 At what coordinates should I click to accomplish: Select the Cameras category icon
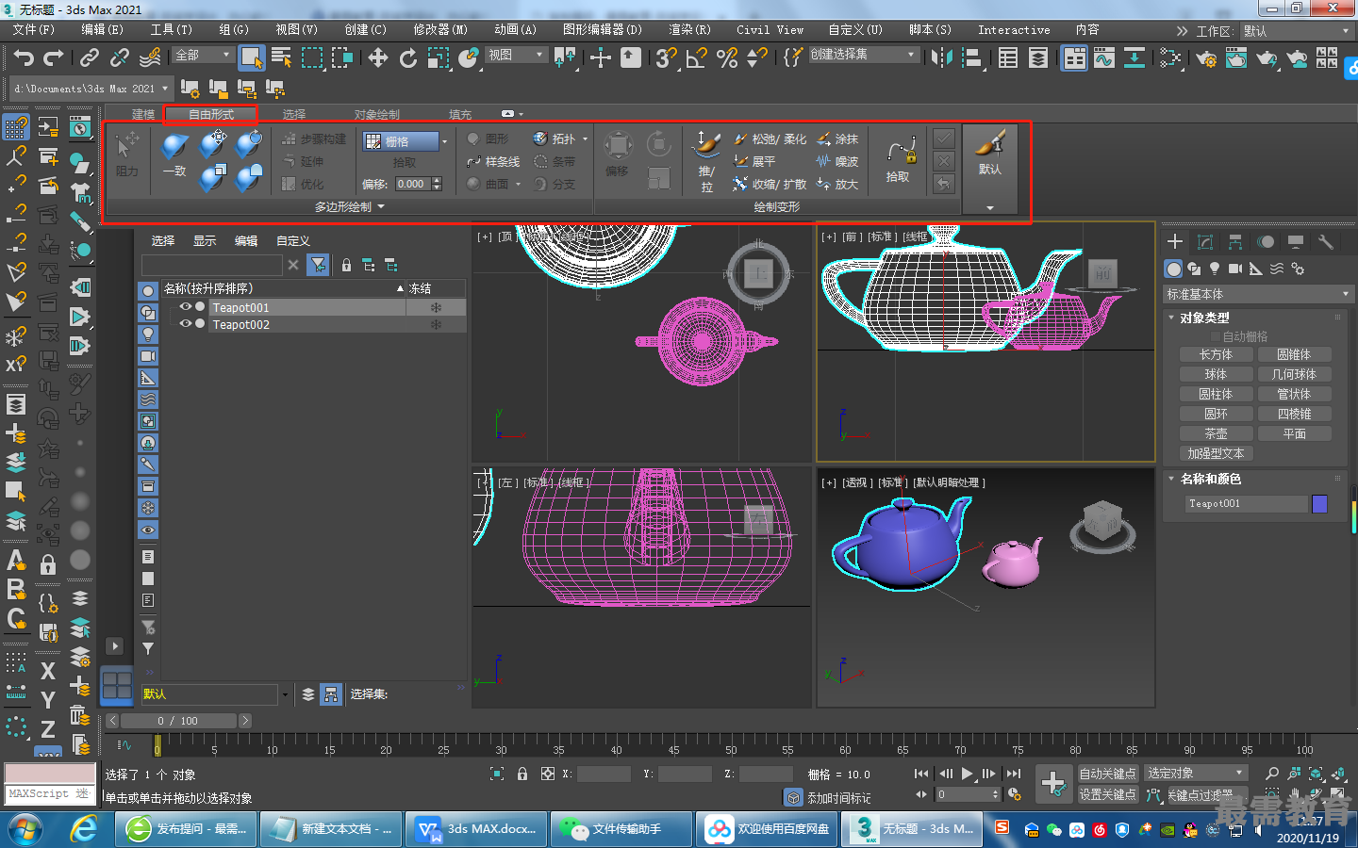pyautogui.click(x=1235, y=269)
